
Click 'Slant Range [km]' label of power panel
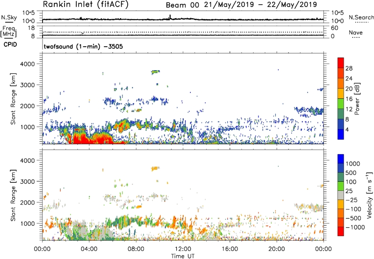click(13, 99)
